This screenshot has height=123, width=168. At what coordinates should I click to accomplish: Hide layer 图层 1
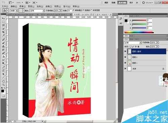(x=125, y=63)
